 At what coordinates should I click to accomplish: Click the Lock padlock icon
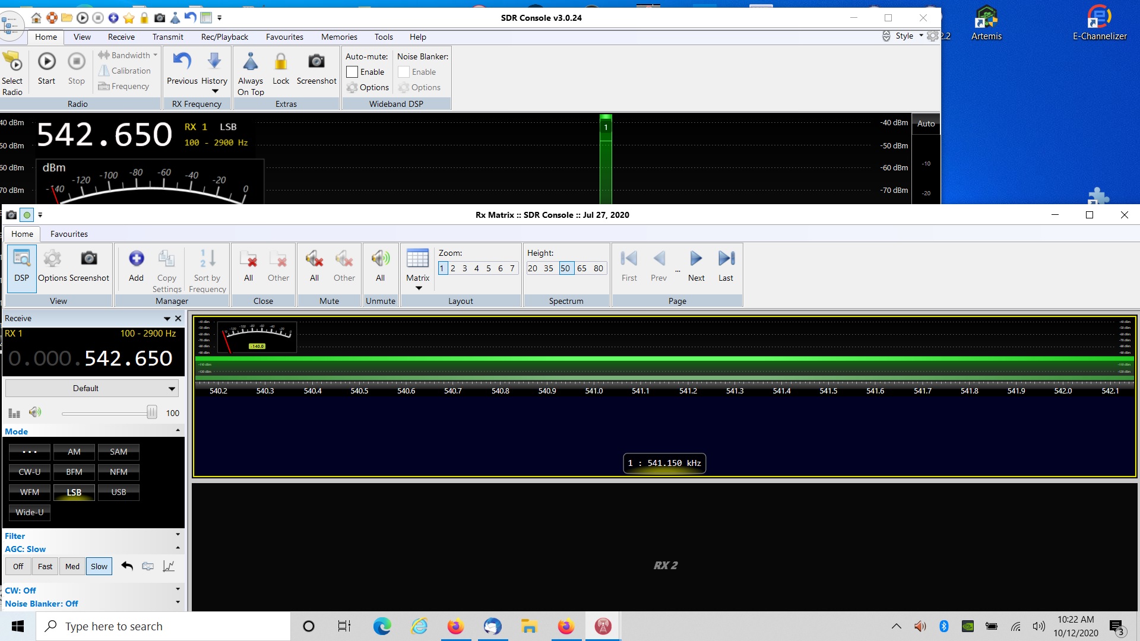(281, 62)
